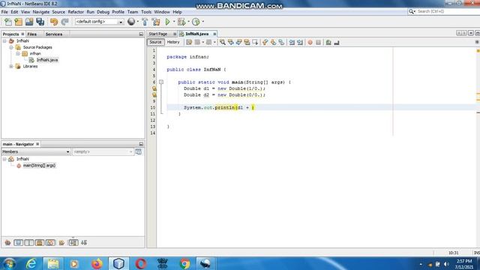Toggle Show Static Members filter in Navigator

pos(29,243)
